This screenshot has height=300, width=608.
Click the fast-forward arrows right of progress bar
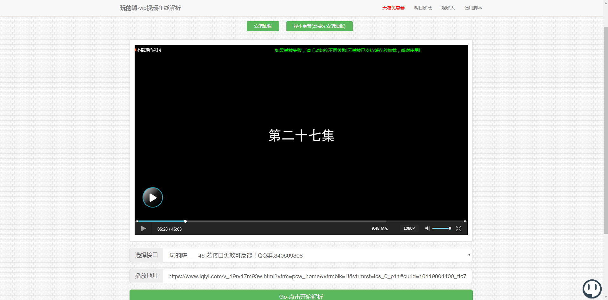(465, 221)
